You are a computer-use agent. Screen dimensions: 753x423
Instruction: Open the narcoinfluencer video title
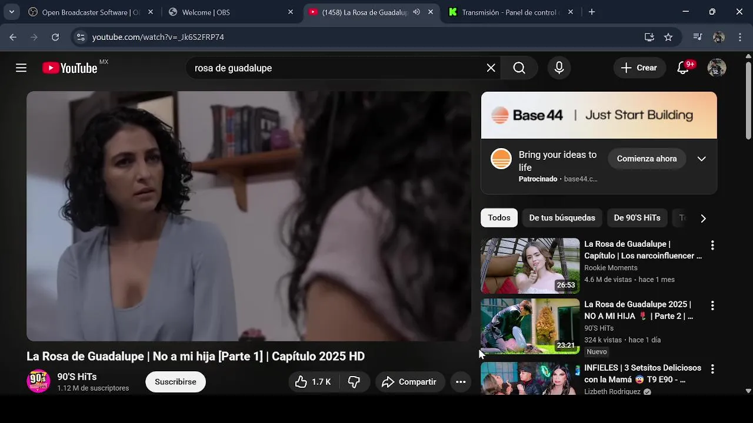(x=643, y=250)
